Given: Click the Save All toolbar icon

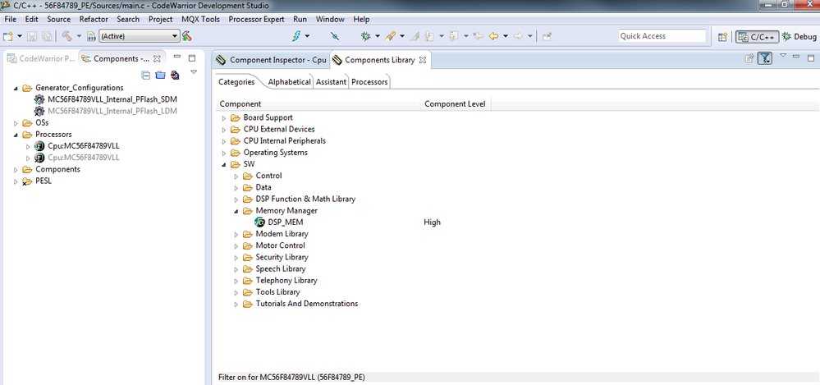Looking at the screenshot, I should pyautogui.click(x=47, y=36).
